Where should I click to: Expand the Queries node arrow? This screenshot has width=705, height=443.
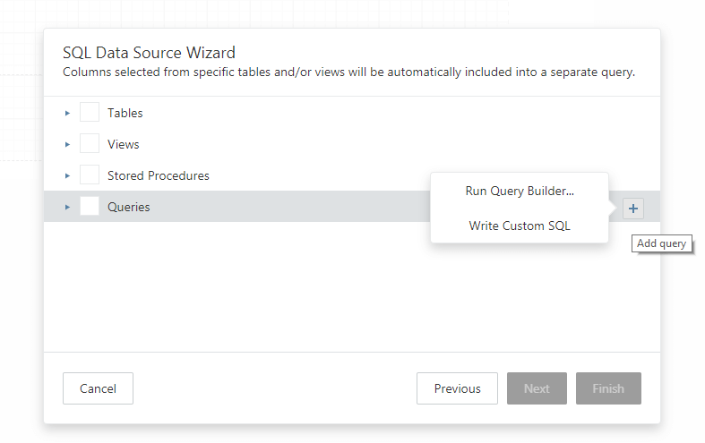point(67,207)
